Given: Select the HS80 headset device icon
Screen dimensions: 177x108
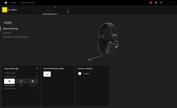Looking at the screenshot, I should pos(50,10).
